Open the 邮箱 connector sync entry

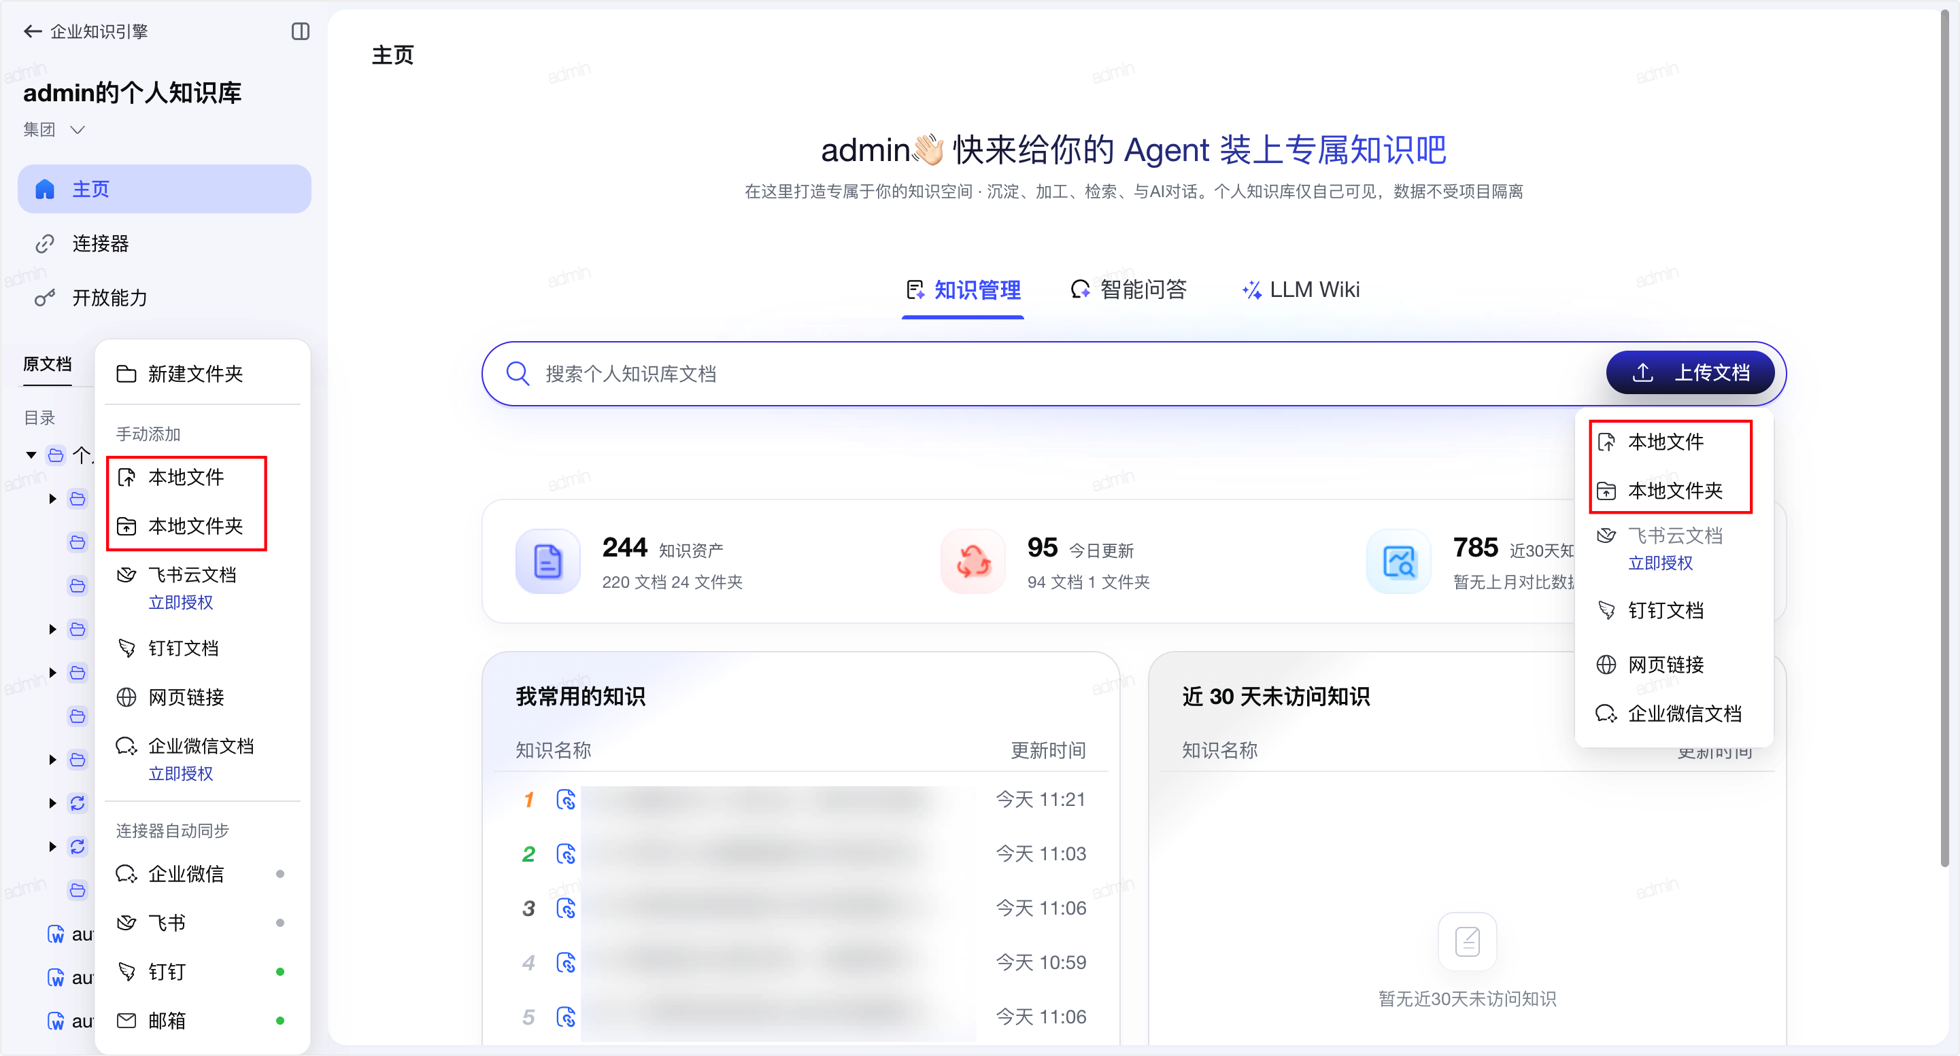pos(201,1021)
